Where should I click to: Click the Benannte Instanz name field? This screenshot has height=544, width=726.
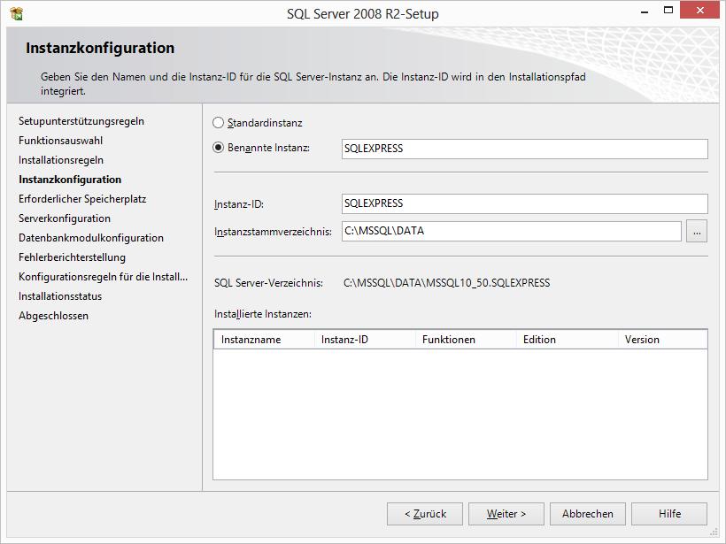coord(525,149)
